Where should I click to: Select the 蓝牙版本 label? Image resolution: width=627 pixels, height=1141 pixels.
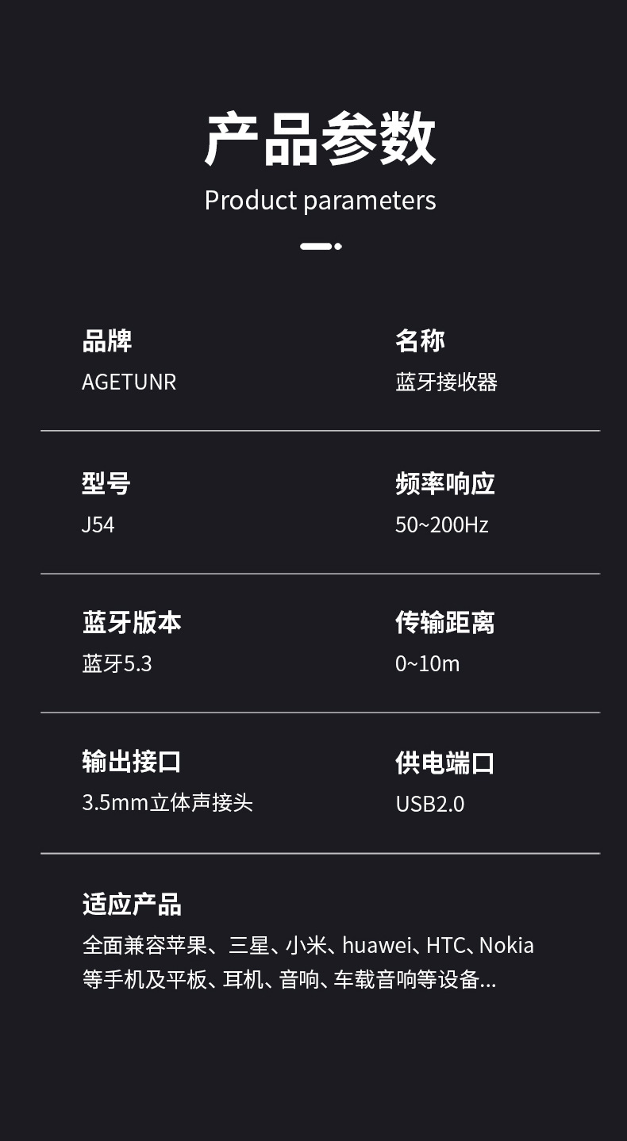click(x=132, y=622)
